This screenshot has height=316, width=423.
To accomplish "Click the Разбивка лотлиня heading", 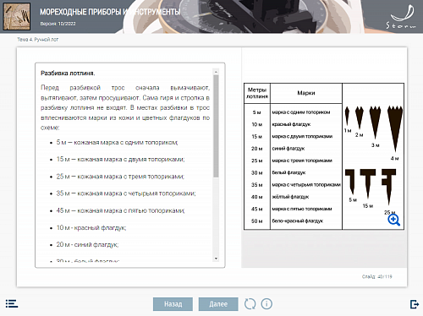I will [68, 74].
